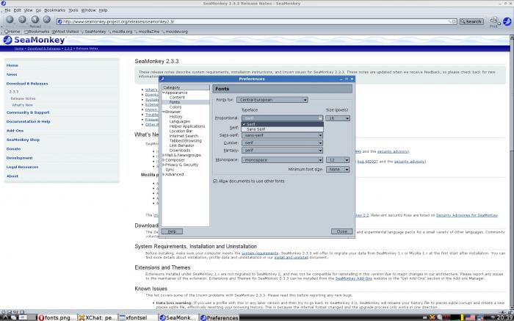Image resolution: width=514 pixels, height=321 pixels.
Task: Click the Print toolbar icon
Action: point(493,21)
